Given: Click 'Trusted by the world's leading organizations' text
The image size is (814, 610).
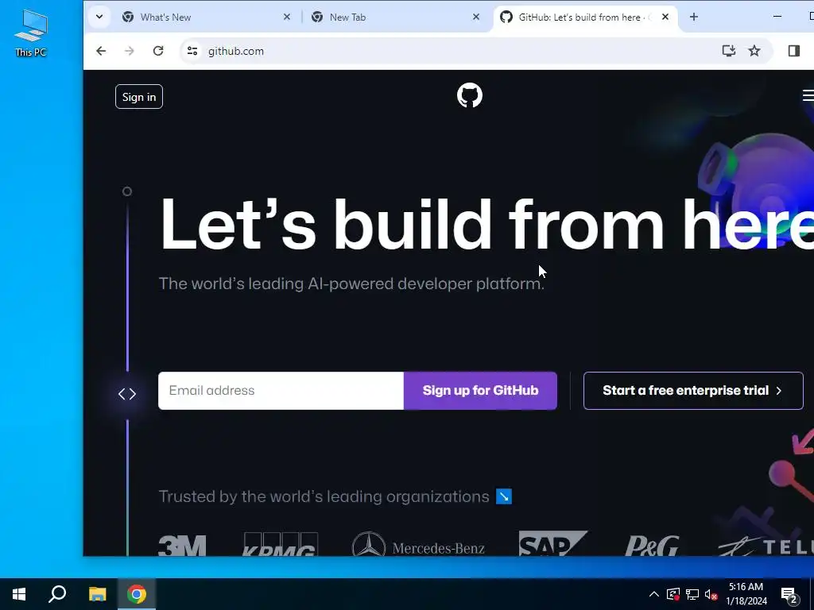Looking at the screenshot, I should [324, 496].
